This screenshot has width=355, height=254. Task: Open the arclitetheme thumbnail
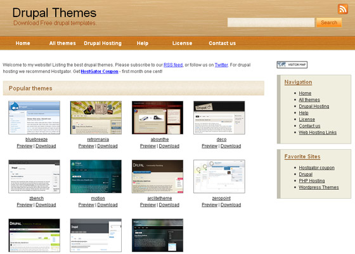(x=158, y=177)
